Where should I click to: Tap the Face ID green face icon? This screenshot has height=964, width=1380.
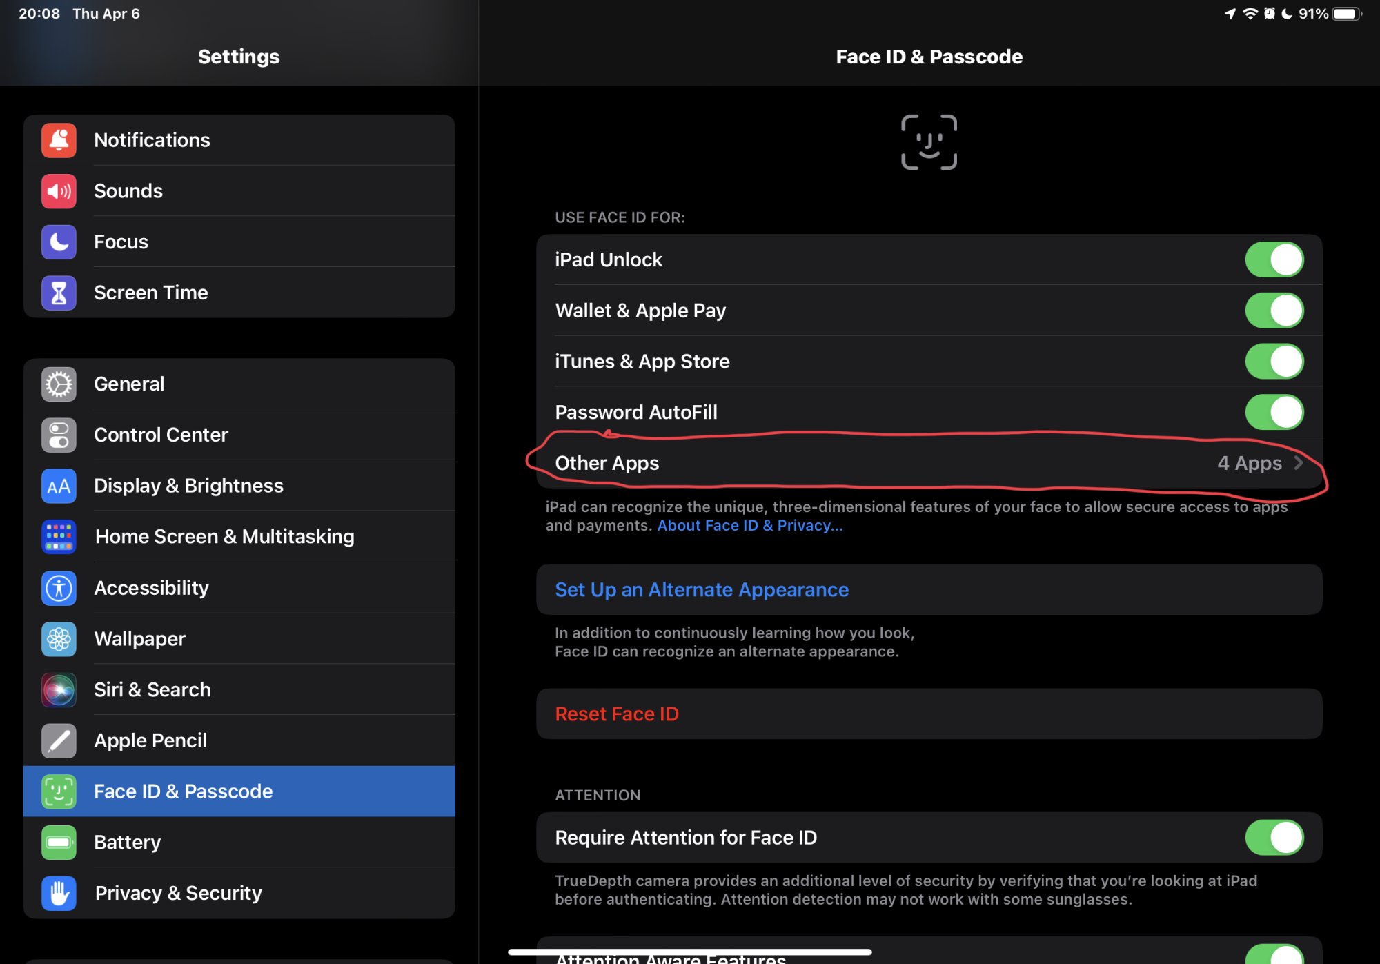[x=59, y=791]
